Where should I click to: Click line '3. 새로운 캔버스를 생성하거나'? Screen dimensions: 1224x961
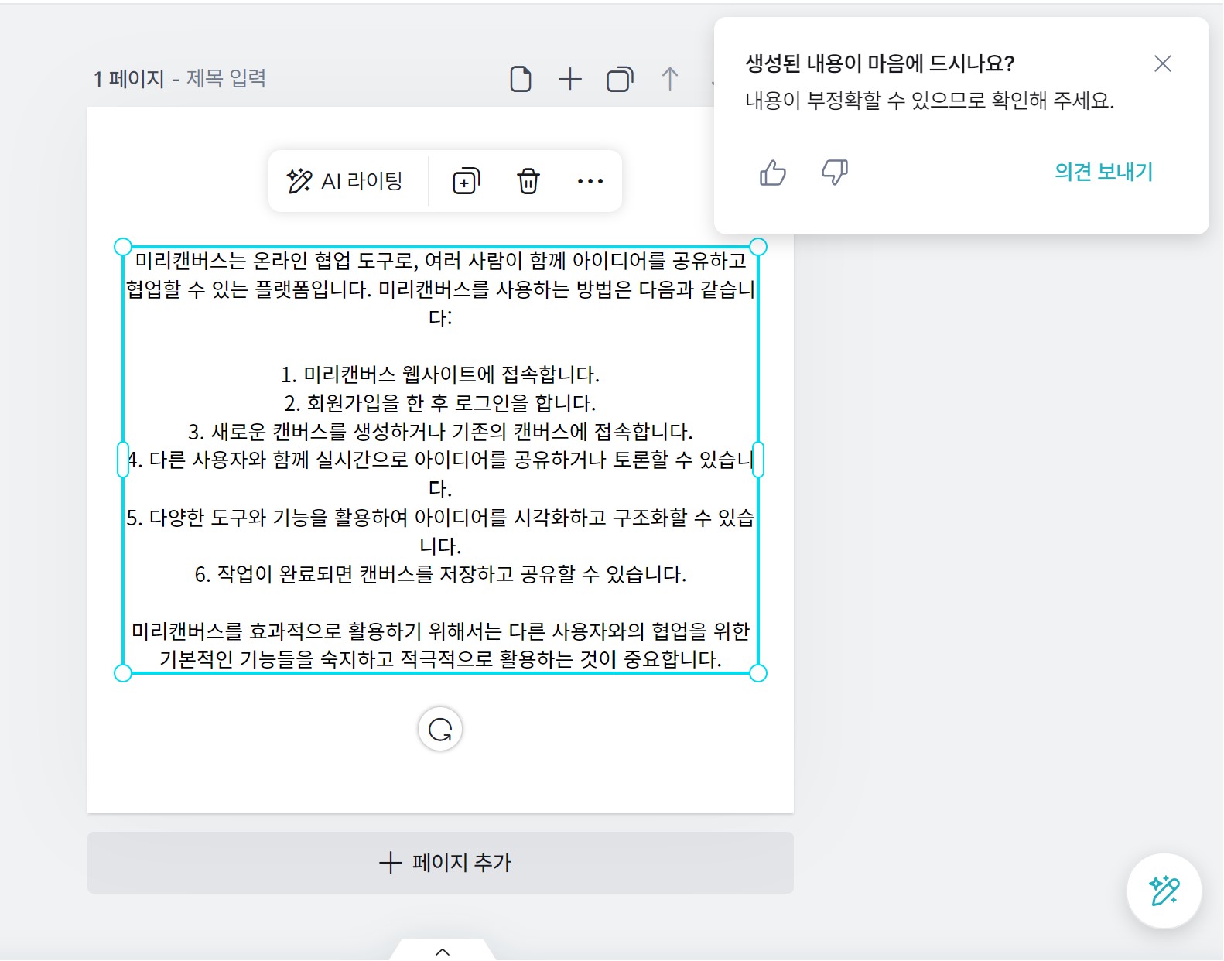(440, 432)
